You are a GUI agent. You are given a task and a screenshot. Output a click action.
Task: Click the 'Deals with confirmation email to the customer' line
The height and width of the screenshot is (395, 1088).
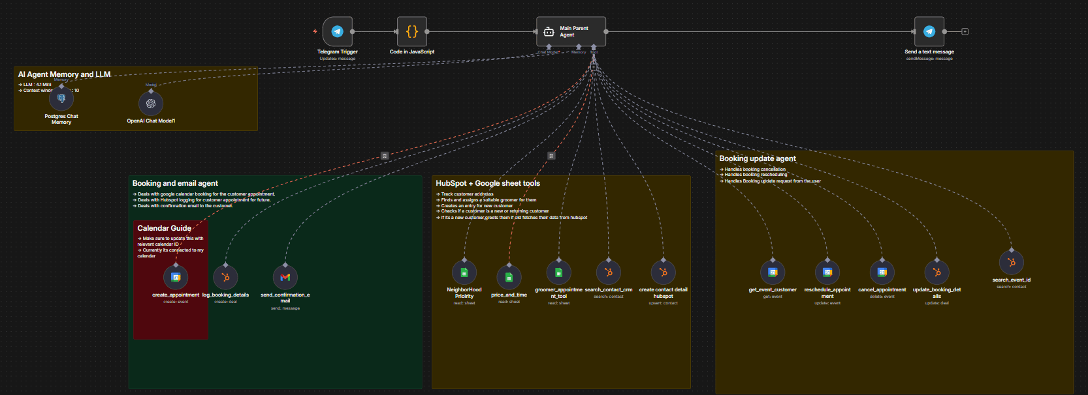point(183,206)
